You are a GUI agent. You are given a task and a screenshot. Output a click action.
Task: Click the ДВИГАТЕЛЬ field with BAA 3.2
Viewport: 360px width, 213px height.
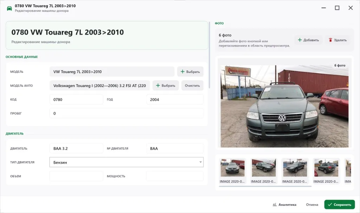(x=76, y=148)
